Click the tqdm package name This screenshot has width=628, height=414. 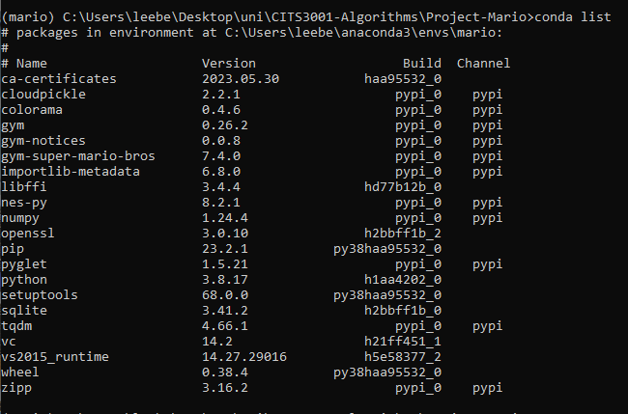[16, 326]
